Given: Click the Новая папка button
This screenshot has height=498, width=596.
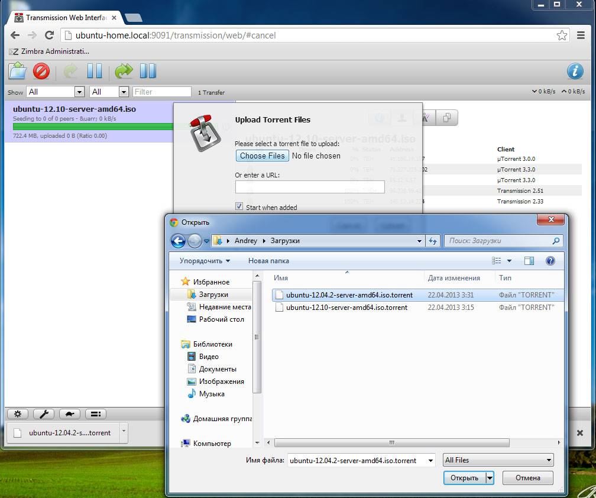Looking at the screenshot, I should (x=268, y=261).
